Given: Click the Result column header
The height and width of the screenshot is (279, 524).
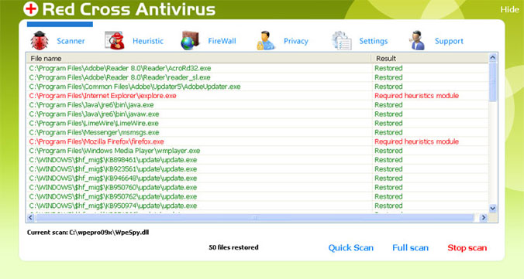Looking at the screenshot, I should tap(430, 58).
